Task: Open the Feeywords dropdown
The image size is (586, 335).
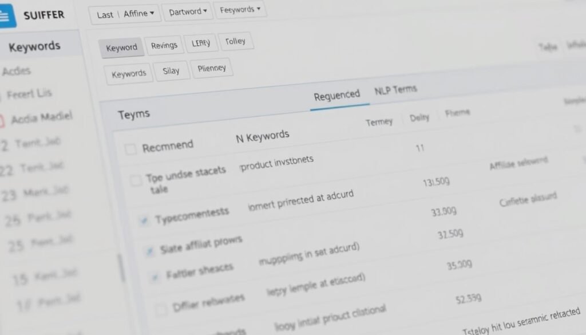Action: 240,10
